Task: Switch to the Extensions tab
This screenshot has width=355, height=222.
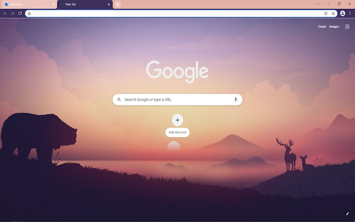Action: point(28,4)
